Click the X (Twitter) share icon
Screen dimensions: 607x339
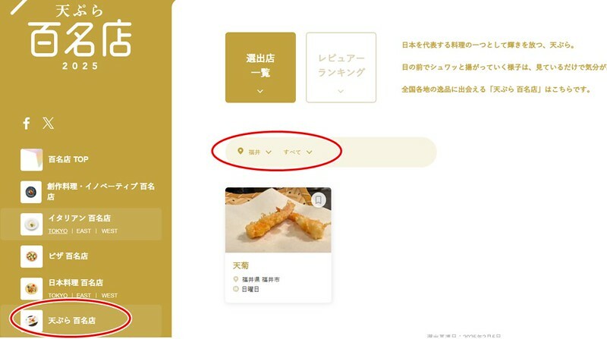pos(49,124)
